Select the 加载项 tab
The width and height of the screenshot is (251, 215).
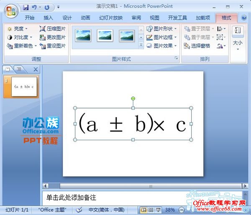pos(203,18)
